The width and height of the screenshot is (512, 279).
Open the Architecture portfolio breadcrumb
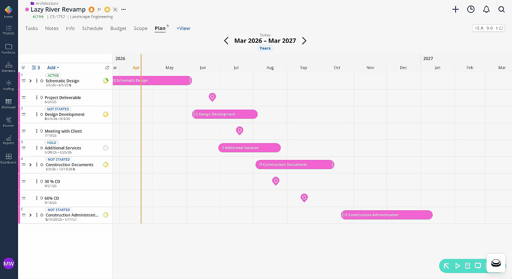47,3
